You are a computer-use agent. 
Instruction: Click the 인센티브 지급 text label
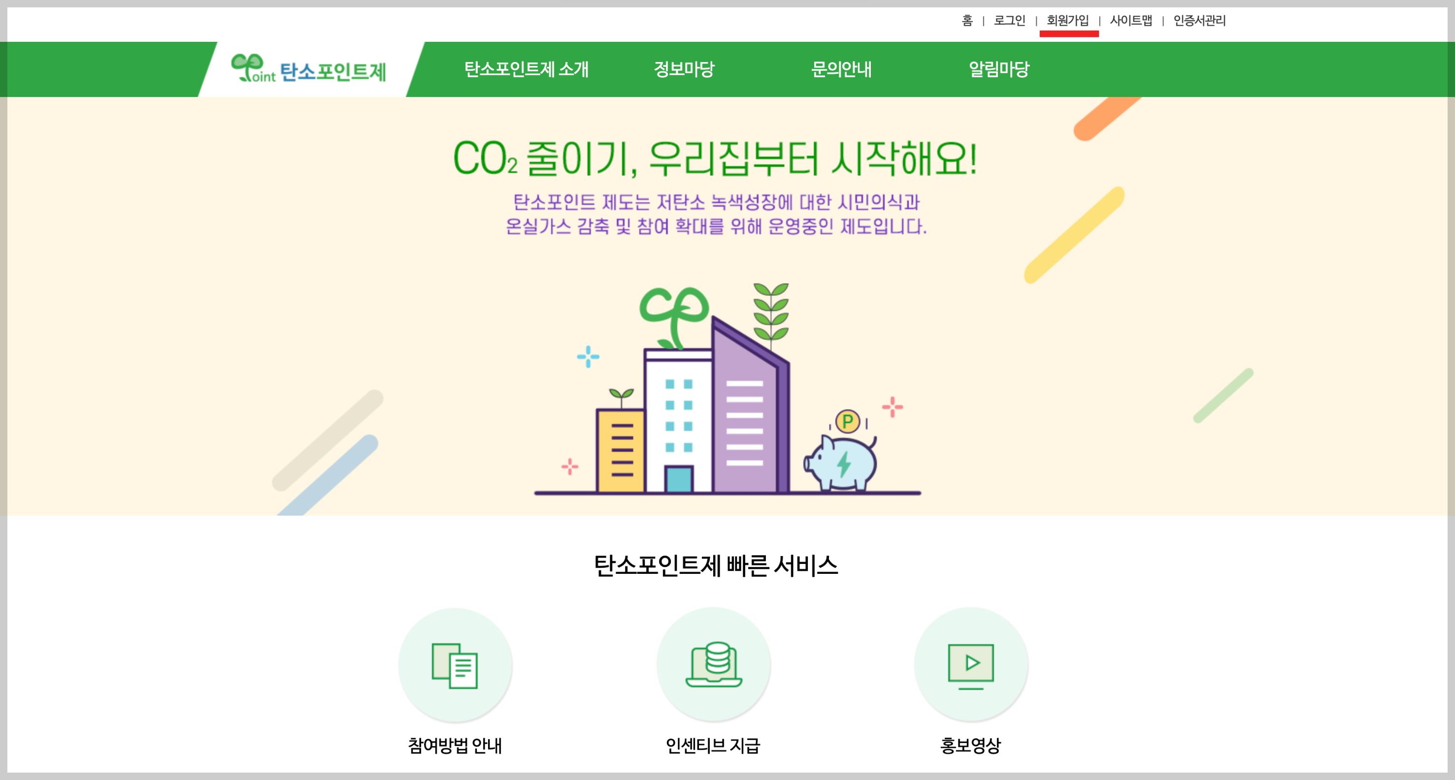point(713,746)
